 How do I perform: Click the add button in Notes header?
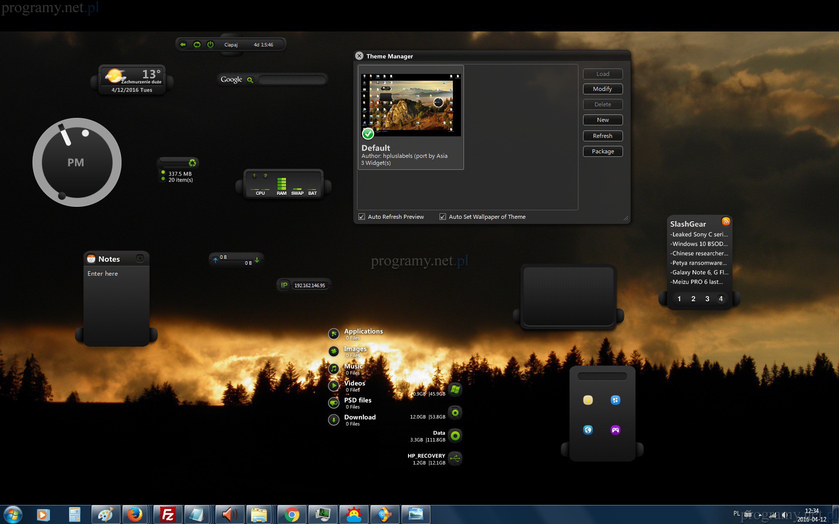pos(140,259)
